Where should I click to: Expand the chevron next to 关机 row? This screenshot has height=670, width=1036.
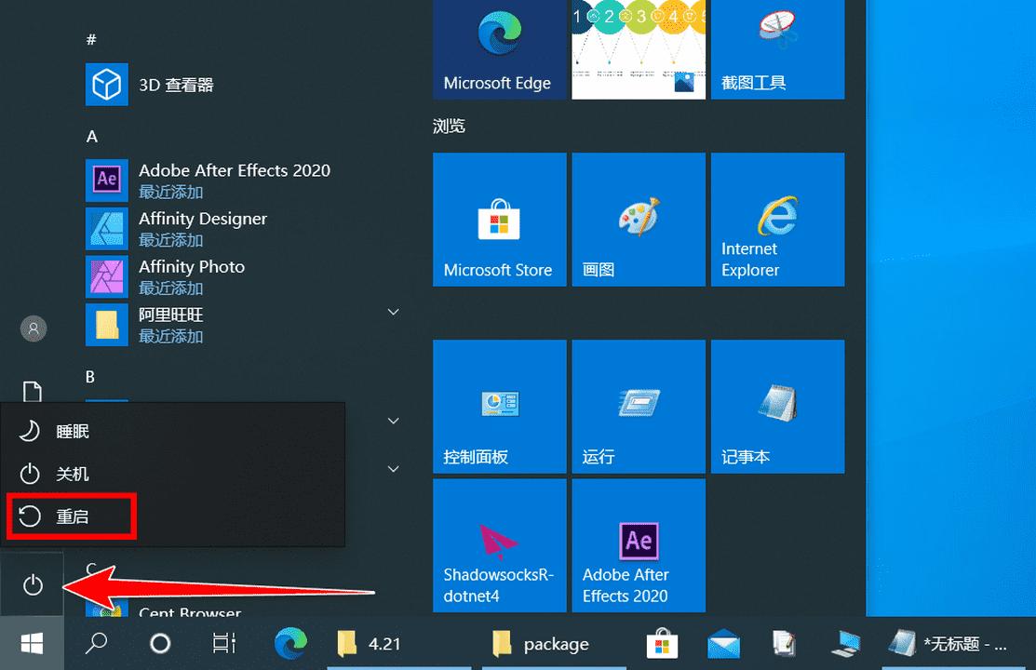393,469
